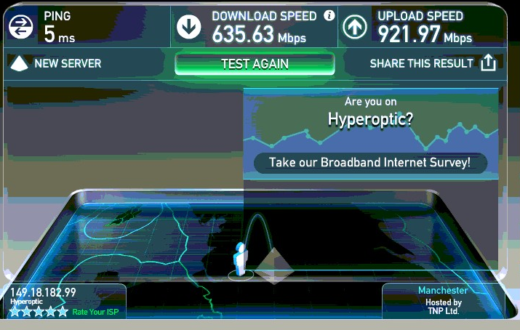520x330 pixels.
Task: Click the upload speed arrow icon
Action: click(355, 27)
